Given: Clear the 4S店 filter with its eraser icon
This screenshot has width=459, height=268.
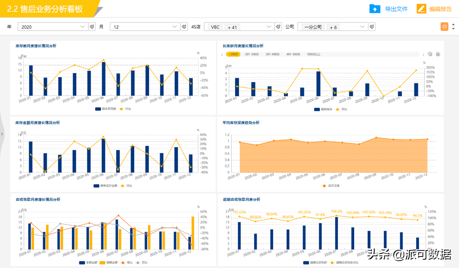Looking at the screenshot, I should click(x=278, y=27).
